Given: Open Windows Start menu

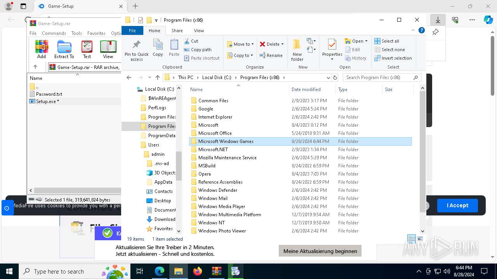Looking at the screenshot, I should (9, 271).
